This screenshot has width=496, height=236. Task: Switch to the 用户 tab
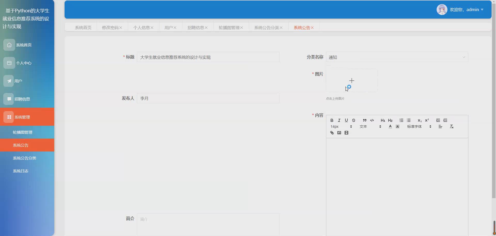169,27
